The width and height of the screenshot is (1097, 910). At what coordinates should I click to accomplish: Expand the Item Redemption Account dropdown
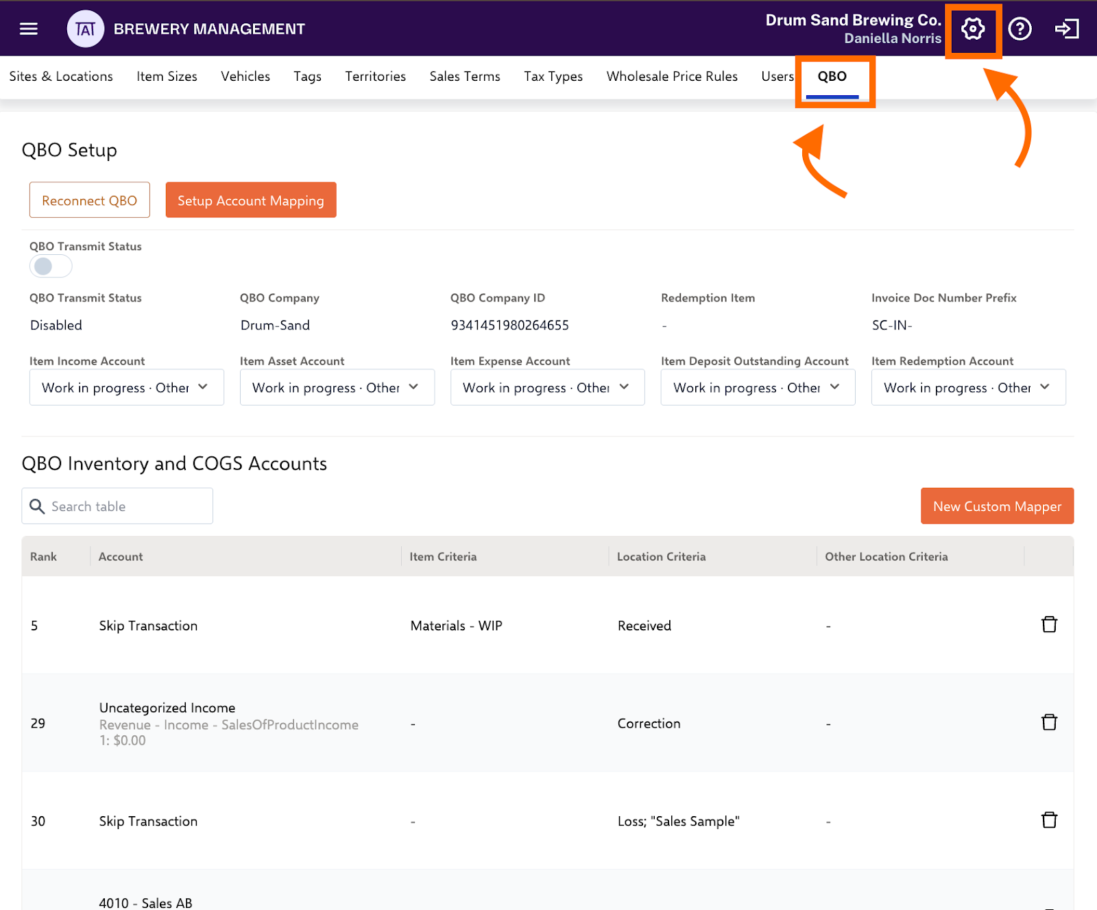coord(968,387)
